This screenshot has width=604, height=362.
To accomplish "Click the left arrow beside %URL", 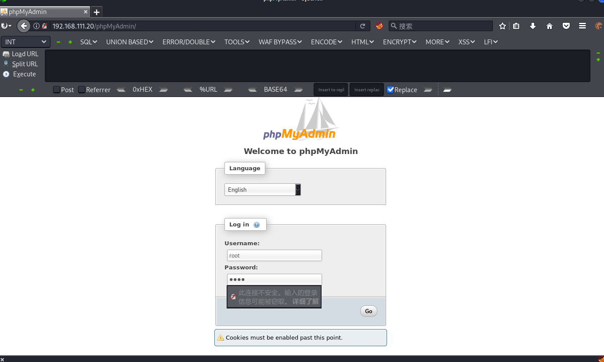I will point(188,90).
